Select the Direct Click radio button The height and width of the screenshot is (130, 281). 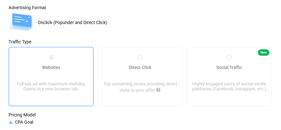(140, 58)
